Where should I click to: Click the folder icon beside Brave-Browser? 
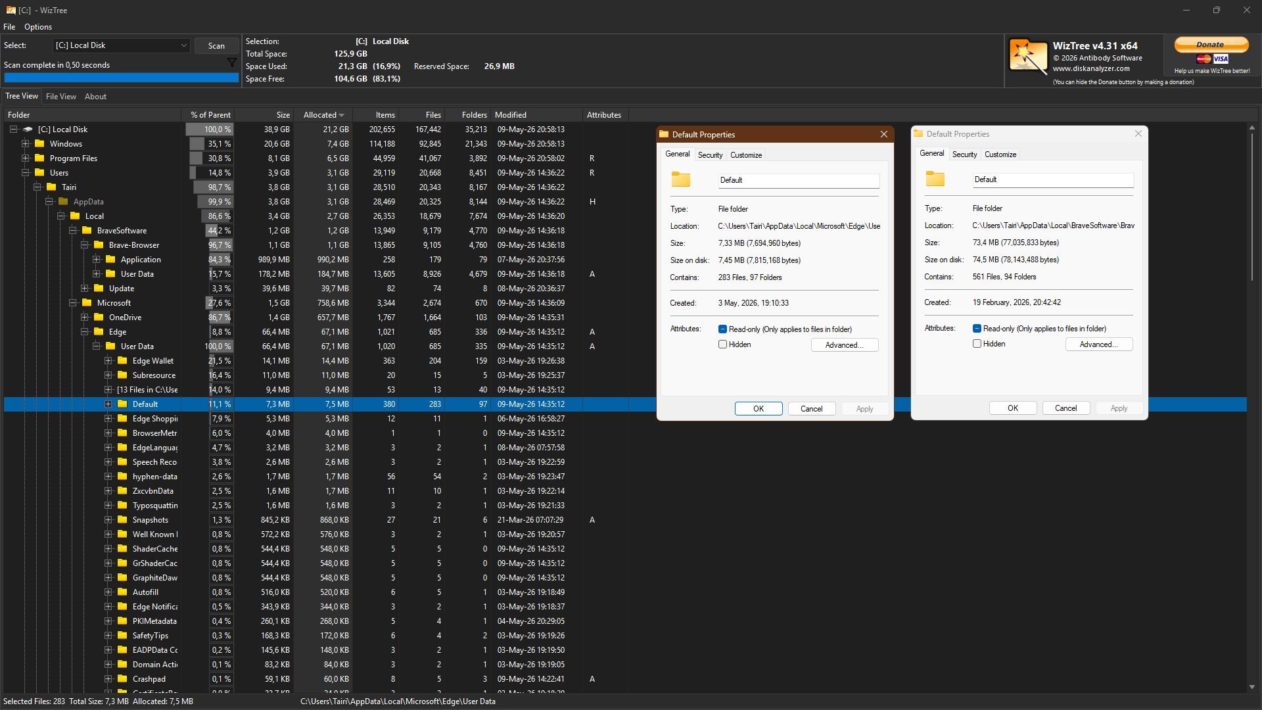(99, 245)
